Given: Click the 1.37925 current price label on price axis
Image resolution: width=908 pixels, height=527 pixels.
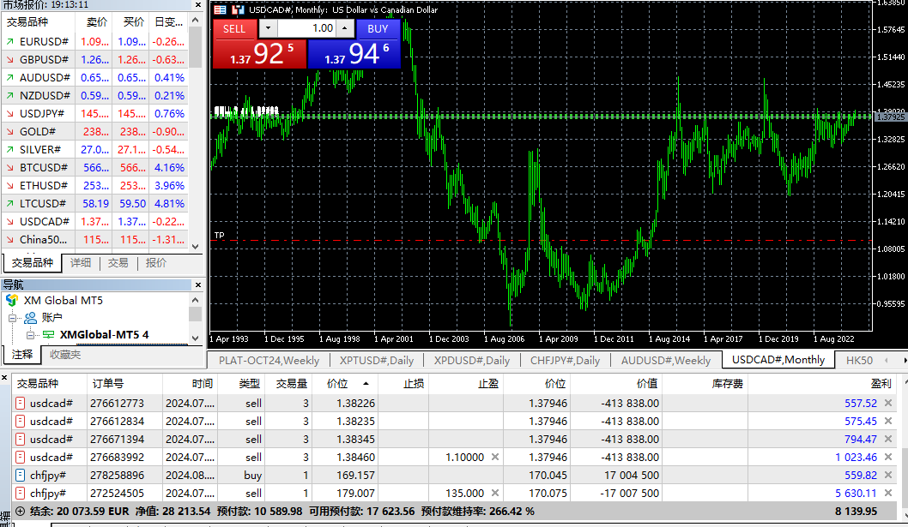Looking at the screenshot, I should click(890, 117).
